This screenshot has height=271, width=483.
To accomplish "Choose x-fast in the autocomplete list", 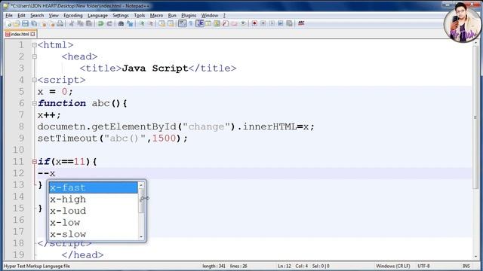I will tap(94, 187).
